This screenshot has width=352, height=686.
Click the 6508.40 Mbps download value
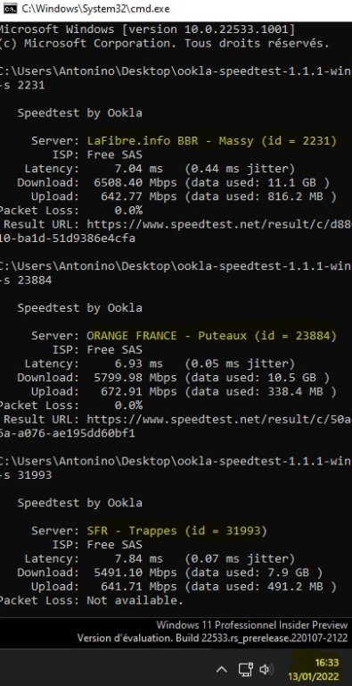click(135, 183)
